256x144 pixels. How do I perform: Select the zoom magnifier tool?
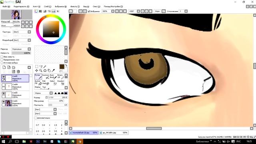click(41, 70)
